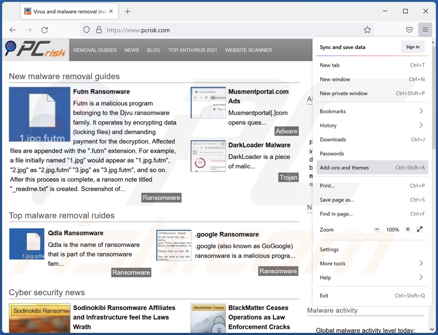The image size is (438, 335).
Task: Open the Futm Ransomware article link
Action: (101, 92)
